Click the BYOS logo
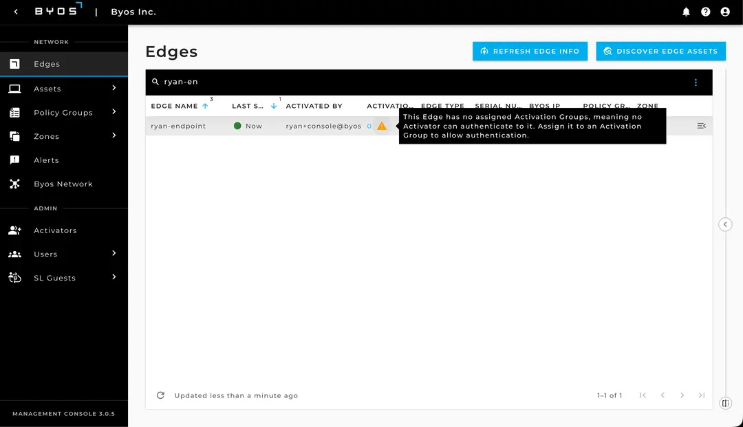743x427 pixels. coord(58,10)
